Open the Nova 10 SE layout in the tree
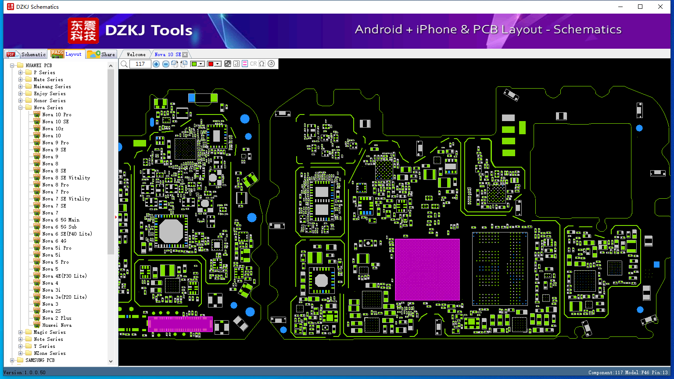Image resolution: width=674 pixels, height=379 pixels. pyautogui.click(x=55, y=122)
